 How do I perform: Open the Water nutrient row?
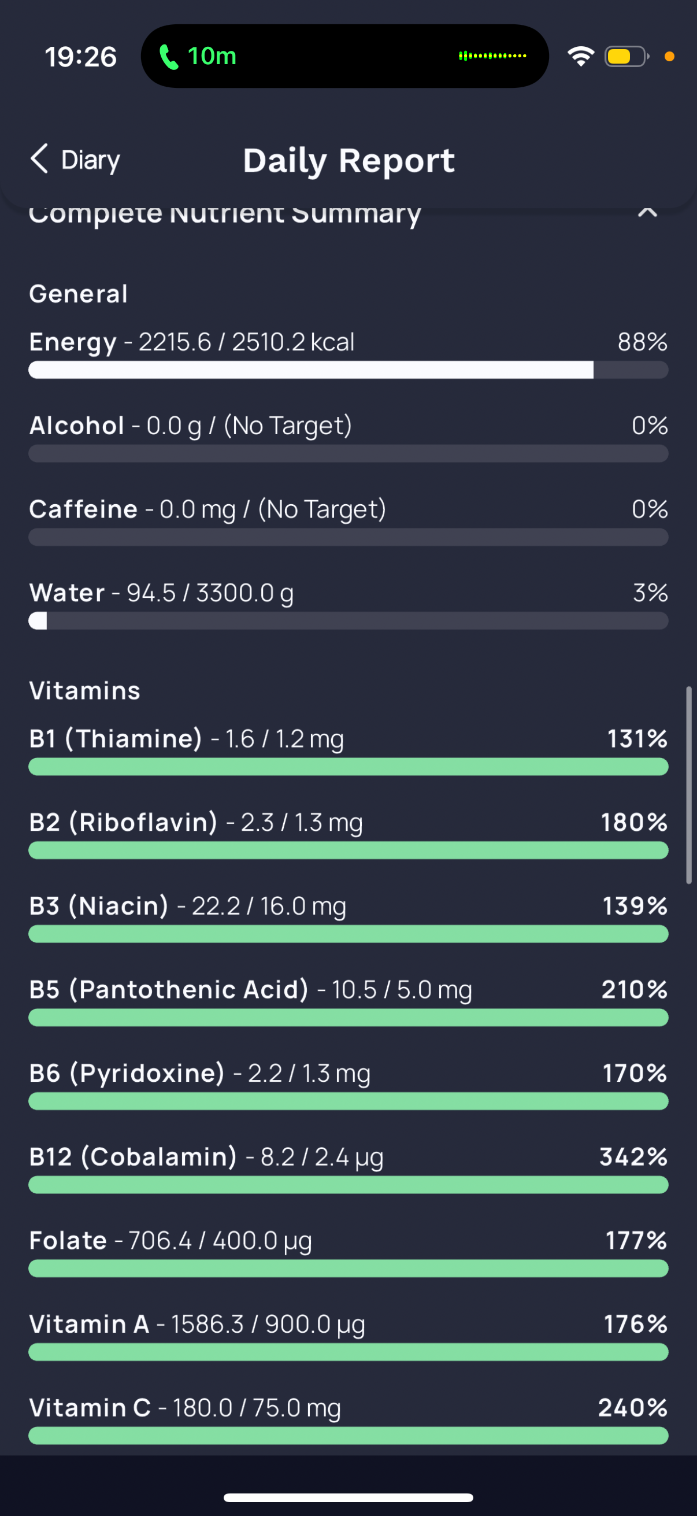pyautogui.click(x=348, y=603)
